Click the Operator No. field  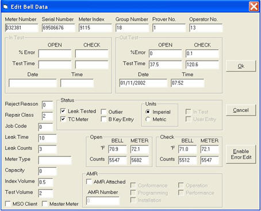coord(206,28)
